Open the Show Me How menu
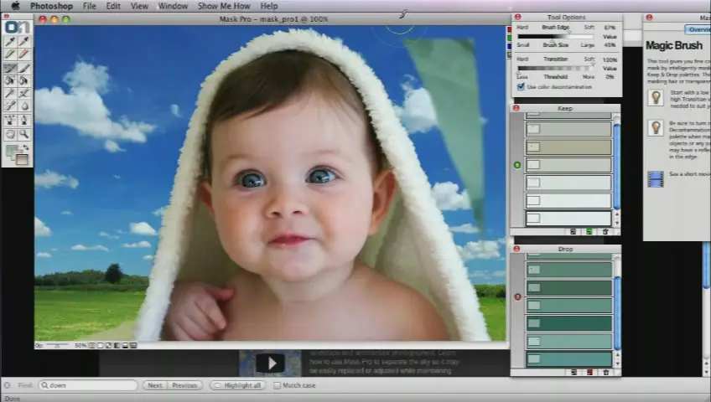The width and height of the screenshot is (711, 402). tap(224, 6)
